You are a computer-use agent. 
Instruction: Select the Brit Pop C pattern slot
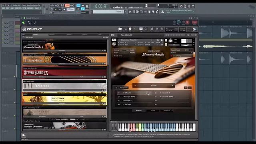[135, 104]
